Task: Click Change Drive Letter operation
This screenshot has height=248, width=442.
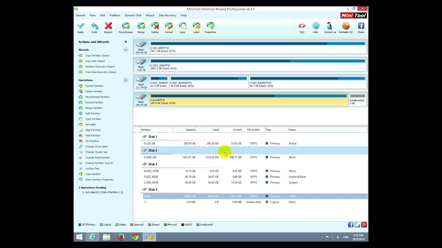Action: [97, 146]
